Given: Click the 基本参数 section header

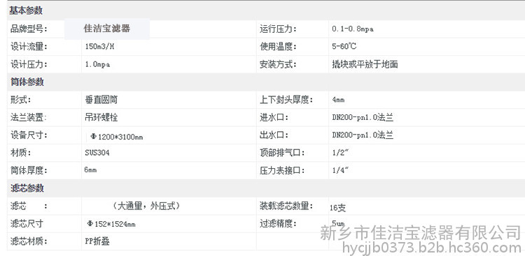Looking at the screenshot, I should click(26, 10).
